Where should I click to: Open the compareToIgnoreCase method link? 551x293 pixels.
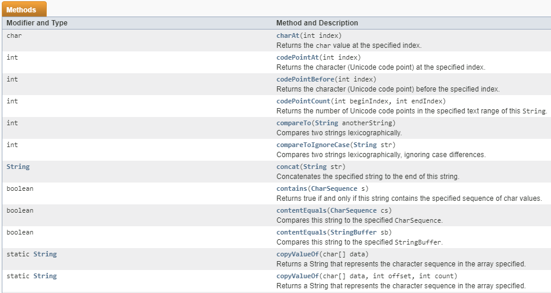point(312,145)
